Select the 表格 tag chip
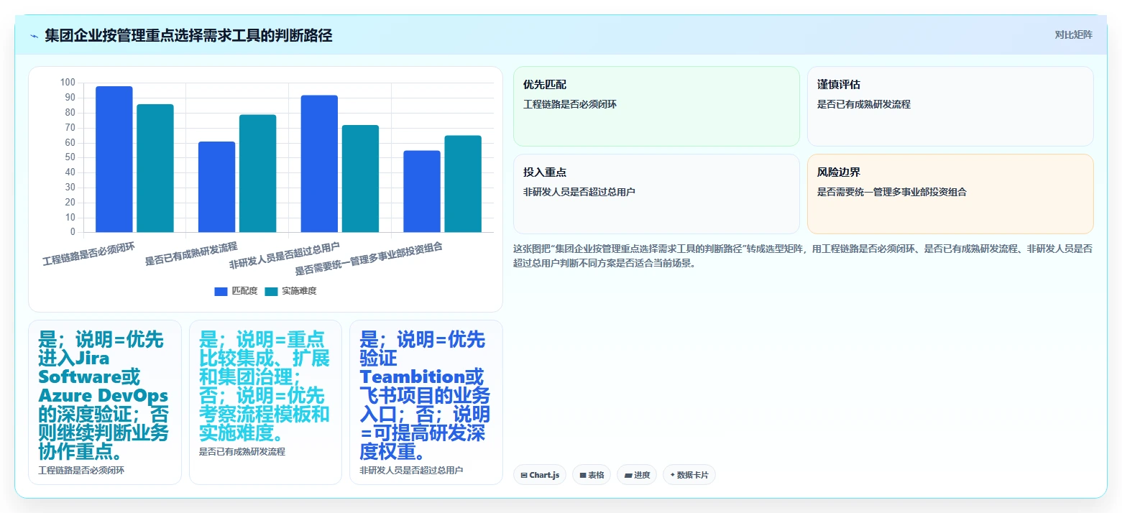This screenshot has width=1122, height=513. point(592,475)
